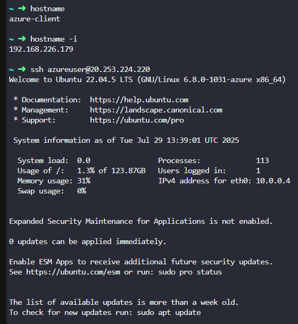Viewport: 298px width, 324px height.
Task: Click the 'hostname -i' command text
Action: pyautogui.click(x=54, y=39)
